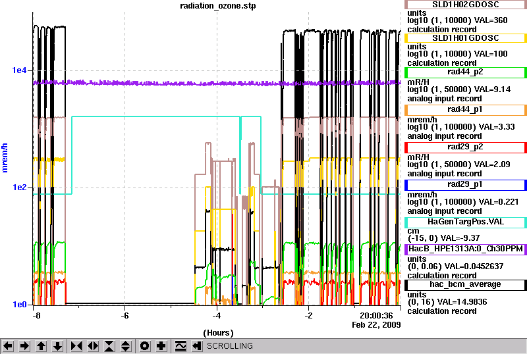Click the return-to-scrolling arrow icon

(197, 346)
